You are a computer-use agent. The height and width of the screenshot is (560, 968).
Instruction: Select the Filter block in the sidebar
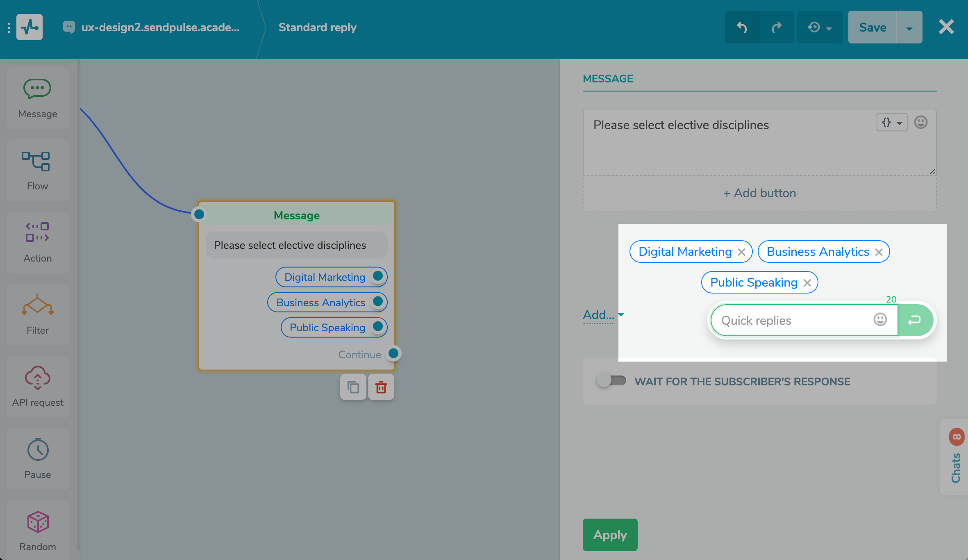[x=37, y=315]
